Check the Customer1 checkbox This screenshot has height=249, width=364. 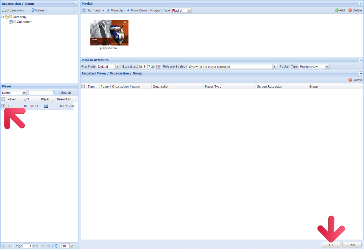pyautogui.click(x=15, y=22)
